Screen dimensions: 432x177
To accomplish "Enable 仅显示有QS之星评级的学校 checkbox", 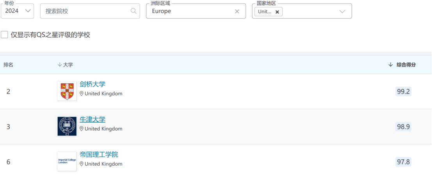I will click(4, 35).
